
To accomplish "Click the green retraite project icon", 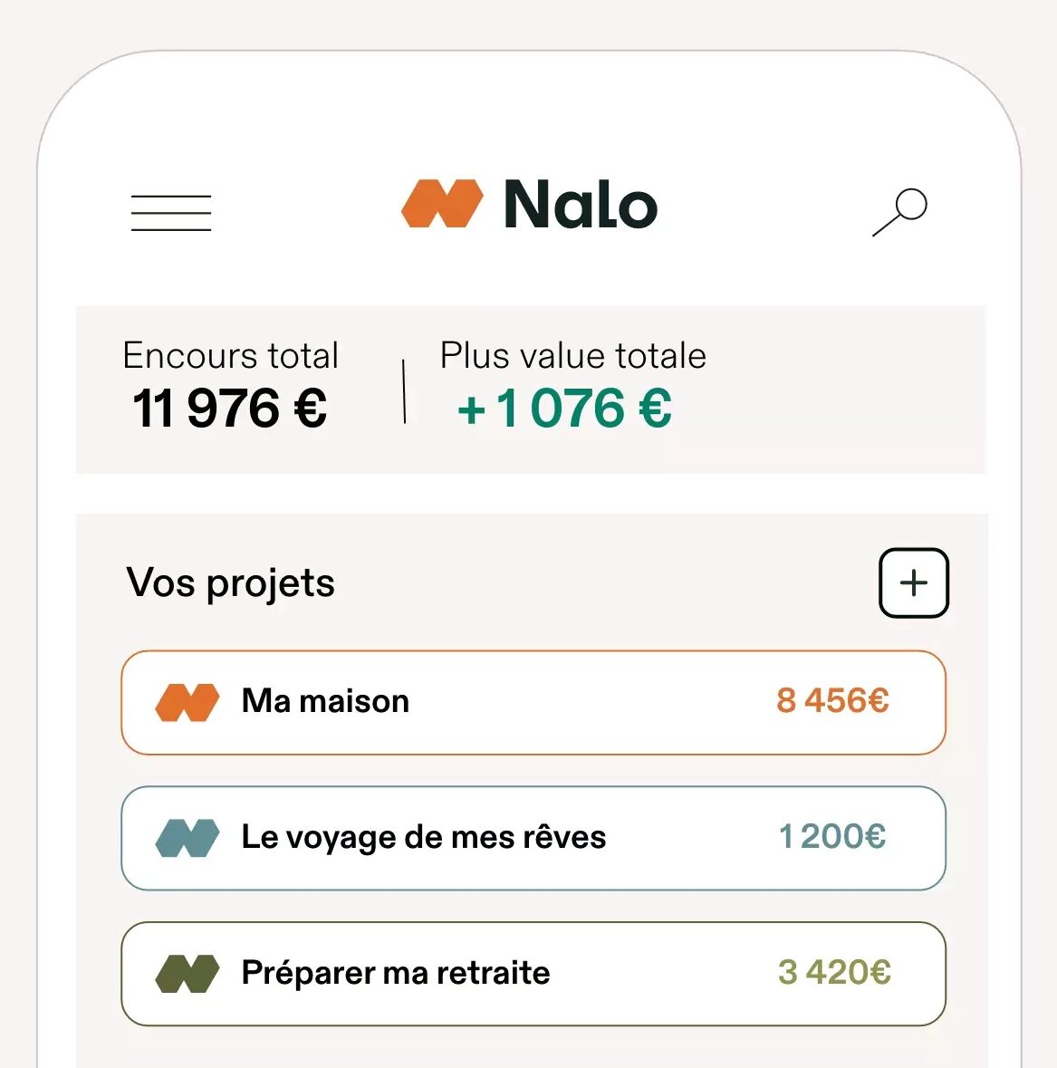I will tap(187, 973).
